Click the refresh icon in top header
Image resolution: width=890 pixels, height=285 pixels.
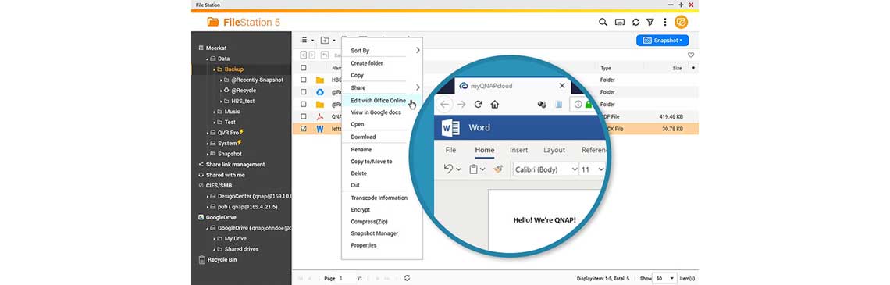click(635, 22)
